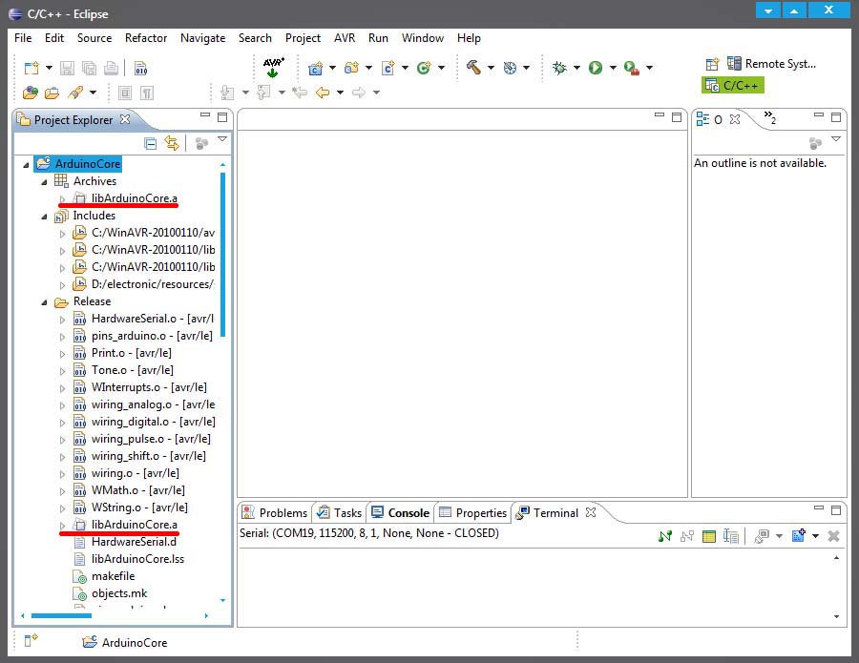
Task: Click the Debug bug icon
Action: (x=559, y=68)
